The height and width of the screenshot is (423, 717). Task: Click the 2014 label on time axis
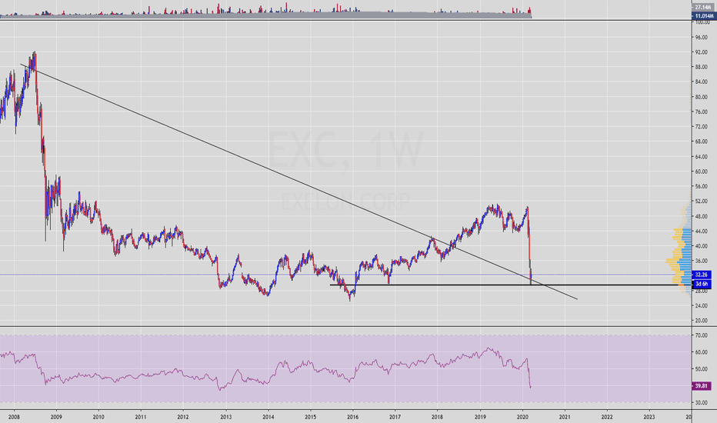(268, 417)
